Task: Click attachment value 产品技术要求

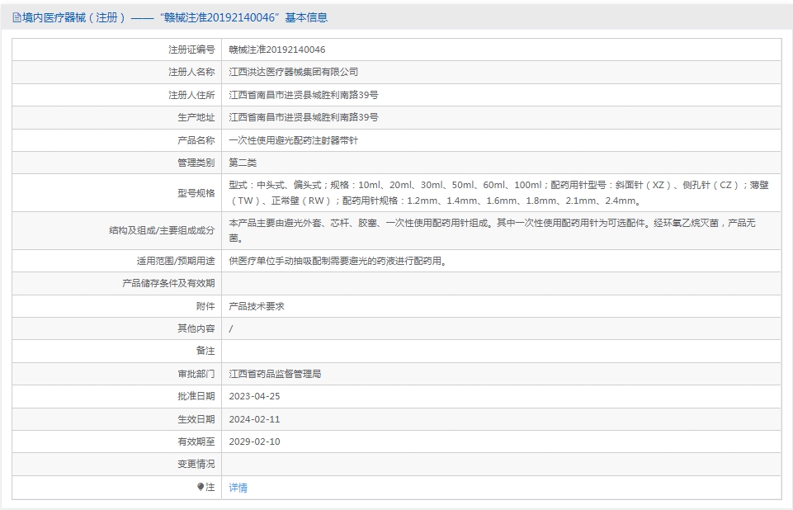Action: [x=257, y=306]
